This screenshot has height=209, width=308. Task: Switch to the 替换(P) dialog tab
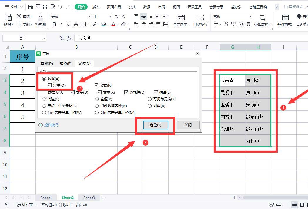66,64
